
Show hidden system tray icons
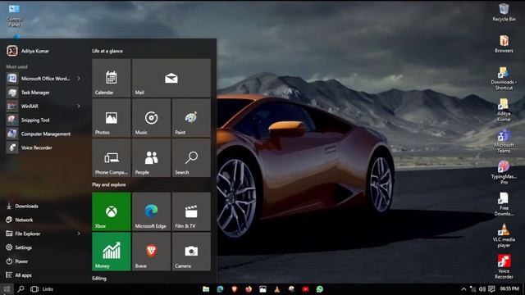pyautogui.click(x=463, y=289)
